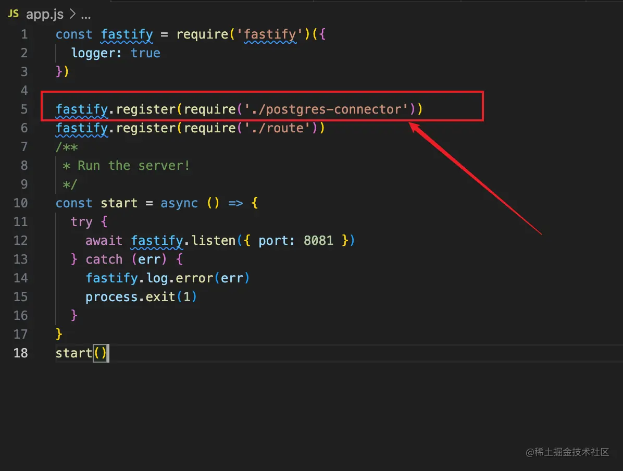
Task: Click line number 10 in gutter
Action: point(21,203)
